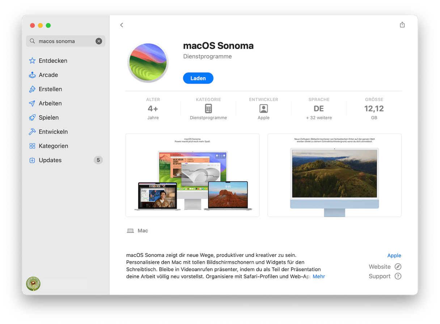
Task: Click the green full-screen window button
Action: 48,25
